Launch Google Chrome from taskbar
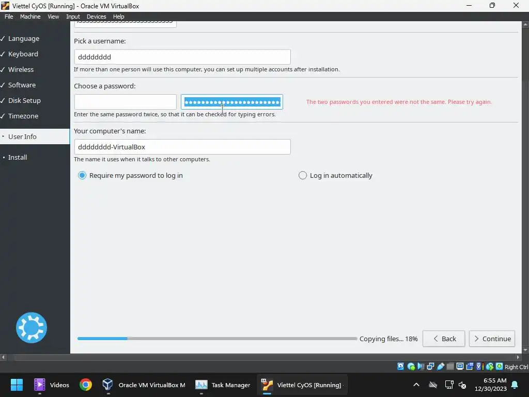The height and width of the screenshot is (397, 529). click(x=86, y=385)
